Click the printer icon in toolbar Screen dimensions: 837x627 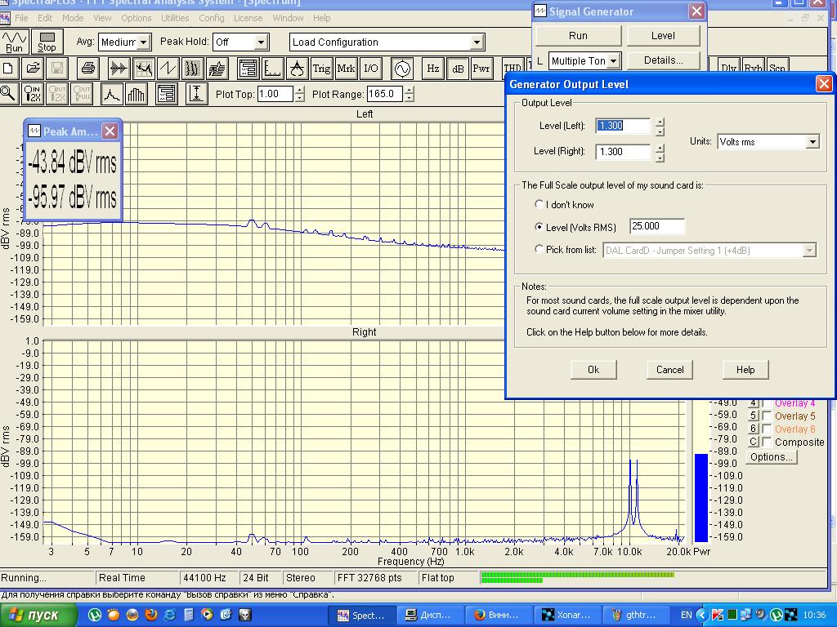click(88, 69)
